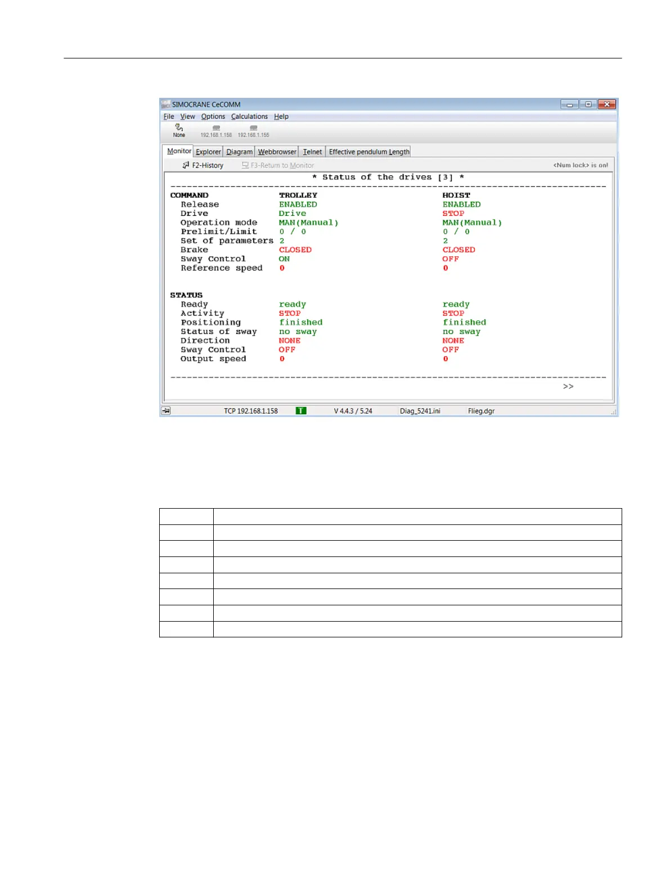670x892 pixels.
Task: Click the Trolley Sway Control ON value
Action: click(x=284, y=259)
